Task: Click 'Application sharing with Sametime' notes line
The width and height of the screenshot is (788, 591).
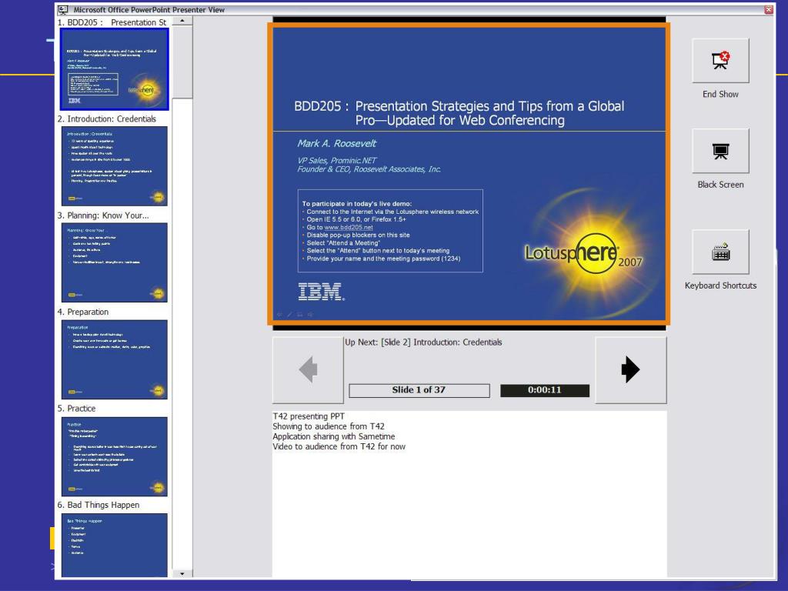Action: 334,436
